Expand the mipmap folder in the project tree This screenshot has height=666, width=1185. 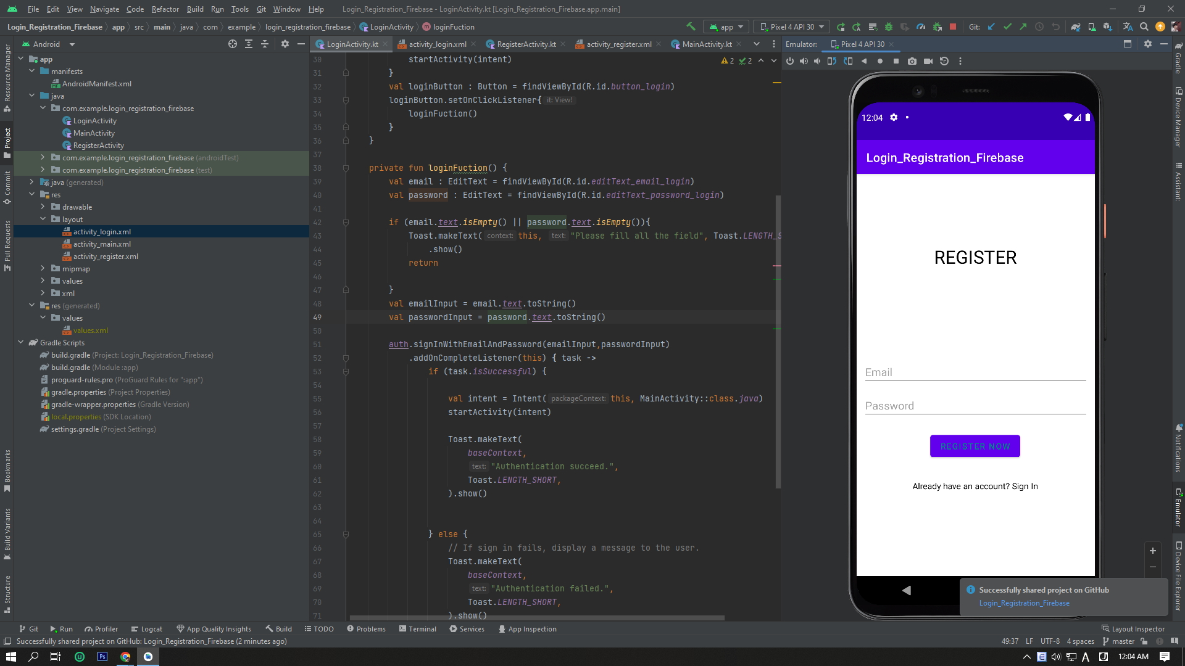point(43,268)
